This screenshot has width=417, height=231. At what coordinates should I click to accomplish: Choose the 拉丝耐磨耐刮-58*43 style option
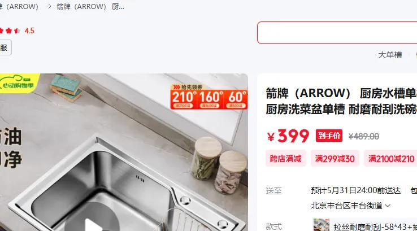pyautogui.click(x=364, y=226)
